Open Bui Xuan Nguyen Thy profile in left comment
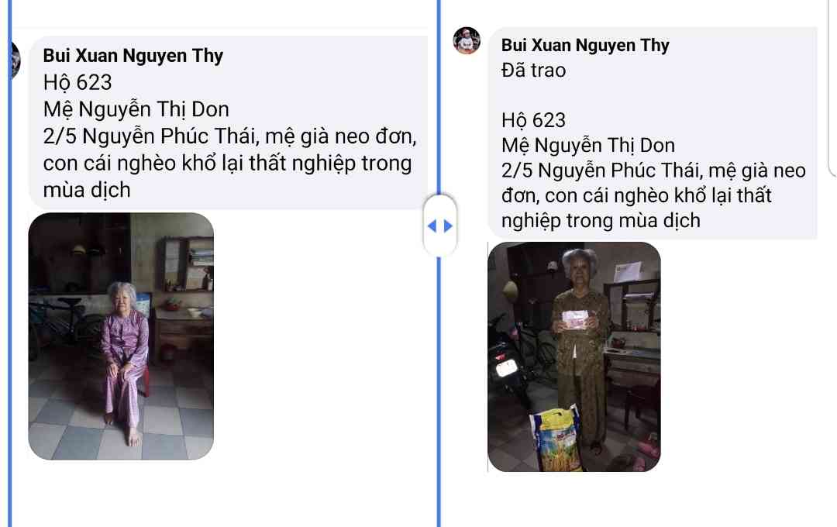This screenshot has height=527, width=837. (133, 56)
